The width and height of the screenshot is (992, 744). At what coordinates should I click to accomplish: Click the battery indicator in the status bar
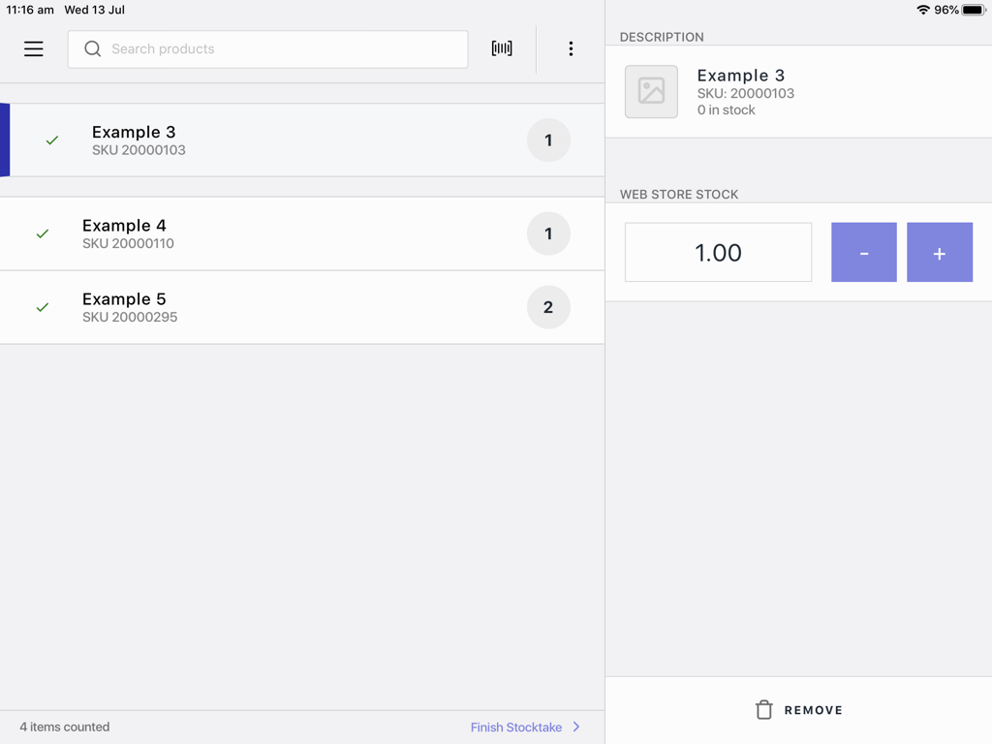[972, 10]
